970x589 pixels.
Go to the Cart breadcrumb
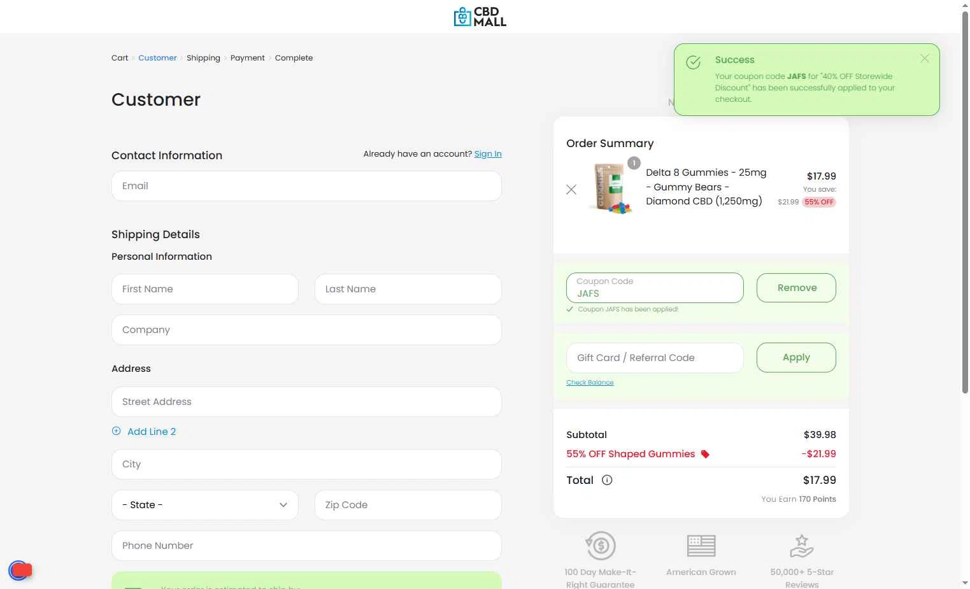point(120,58)
